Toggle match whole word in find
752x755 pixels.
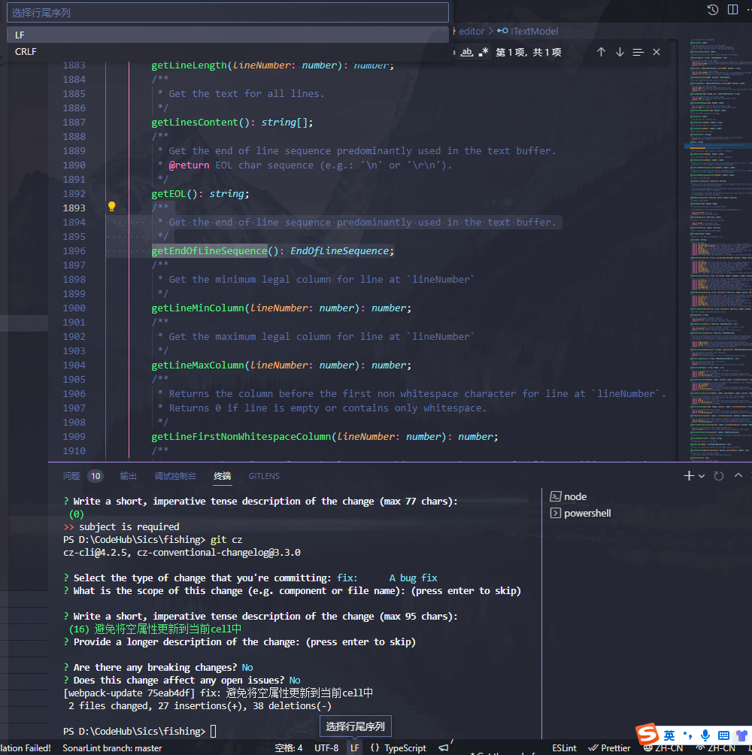tap(466, 52)
